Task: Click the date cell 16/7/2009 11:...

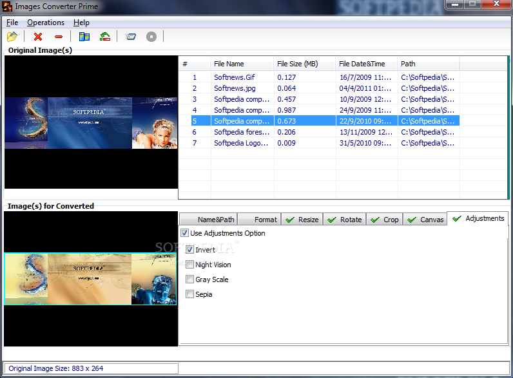Action: 365,77
